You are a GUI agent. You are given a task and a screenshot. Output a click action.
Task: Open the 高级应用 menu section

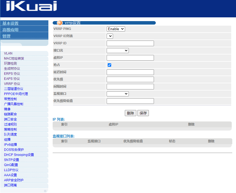[10, 30]
